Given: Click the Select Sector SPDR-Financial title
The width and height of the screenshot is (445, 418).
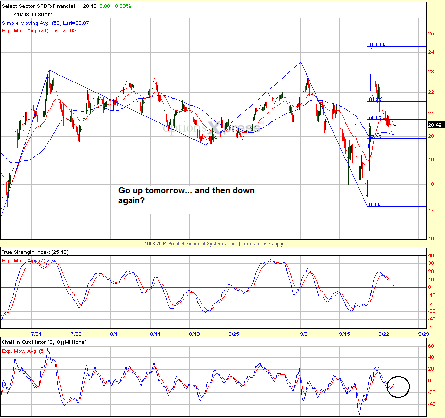Looking at the screenshot, I should 38,6.
